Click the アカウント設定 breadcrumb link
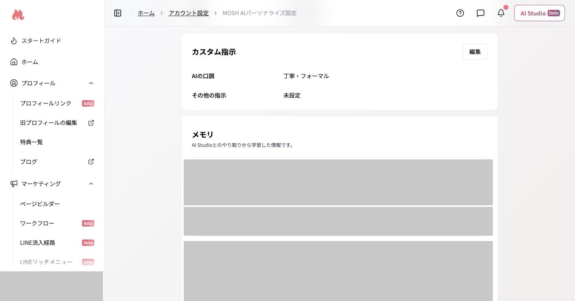 tap(189, 13)
